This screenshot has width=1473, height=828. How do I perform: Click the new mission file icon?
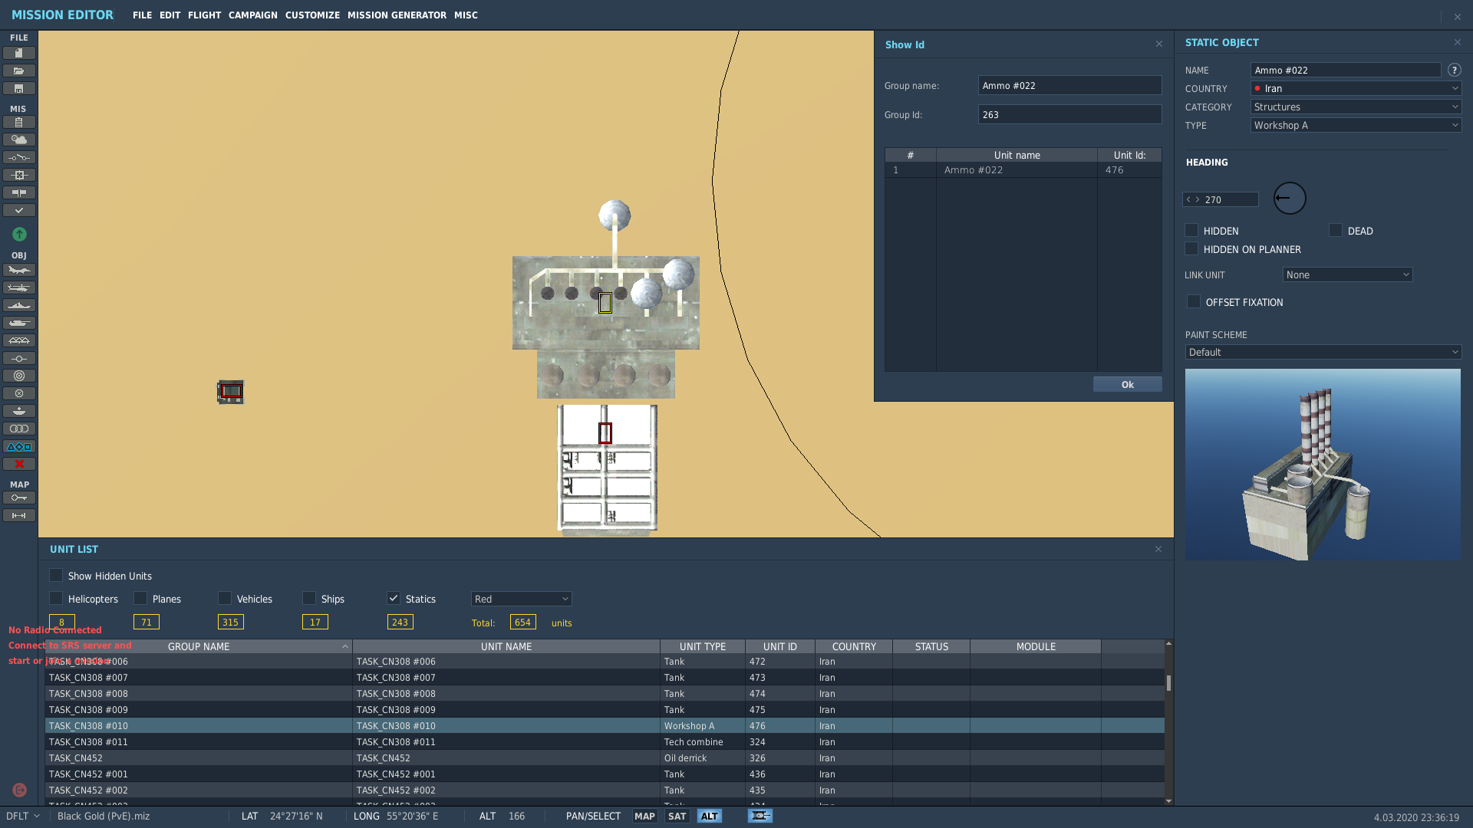[19, 53]
